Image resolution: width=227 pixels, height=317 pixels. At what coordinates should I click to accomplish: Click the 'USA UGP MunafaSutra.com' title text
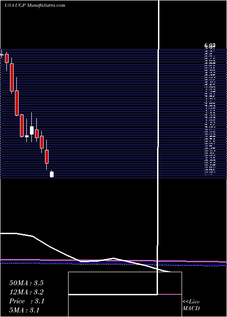(x=35, y=5)
